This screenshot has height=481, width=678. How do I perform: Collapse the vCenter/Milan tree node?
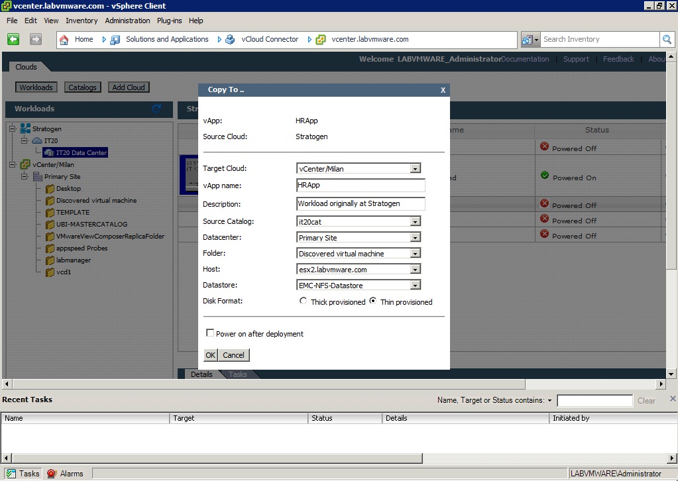(x=13, y=164)
